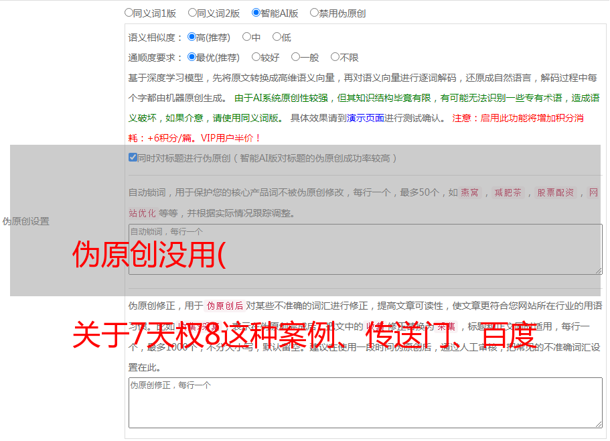Click the 伪原创设置 section label

[x=25, y=221]
